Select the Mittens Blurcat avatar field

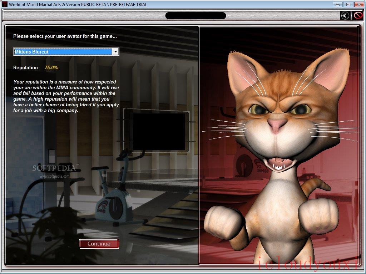[x=66, y=52]
